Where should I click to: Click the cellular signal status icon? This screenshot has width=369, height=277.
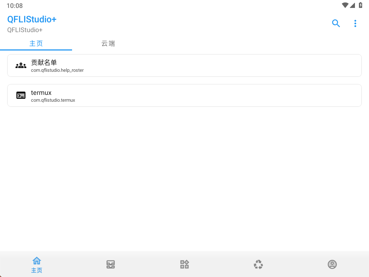pyautogui.click(x=352, y=5)
